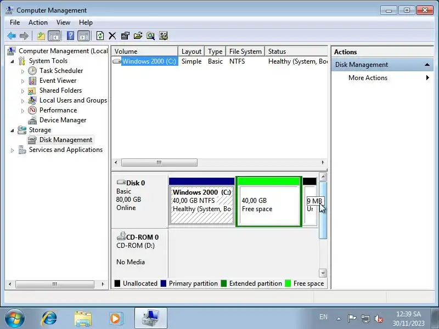This screenshot has width=439, height=329.
Task: Click the Back arrow toolbar icon
Action: pyautogui.click(x=12, y=36)
